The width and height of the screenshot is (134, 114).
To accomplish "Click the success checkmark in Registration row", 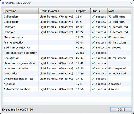I will coord(93,58).
